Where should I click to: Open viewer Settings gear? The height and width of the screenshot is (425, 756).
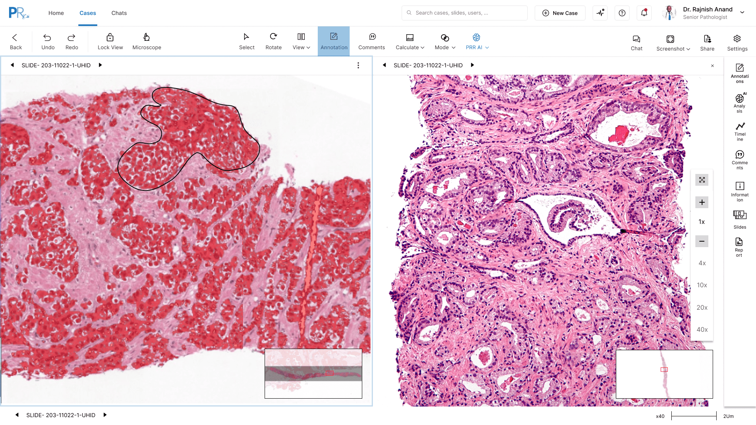coord(737,42)
